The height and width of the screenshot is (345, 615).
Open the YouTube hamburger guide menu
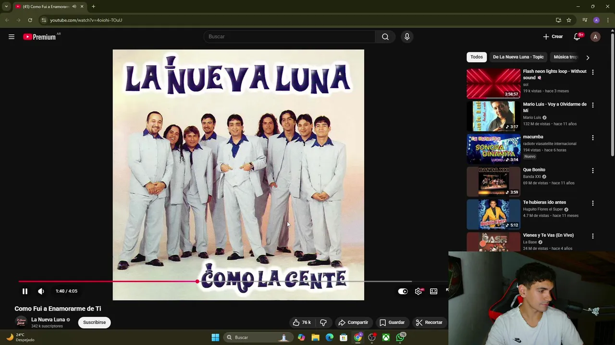[x=12, y=37]
